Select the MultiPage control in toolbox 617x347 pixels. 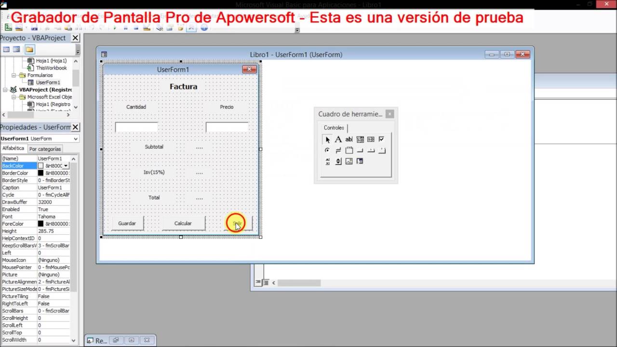381,150
